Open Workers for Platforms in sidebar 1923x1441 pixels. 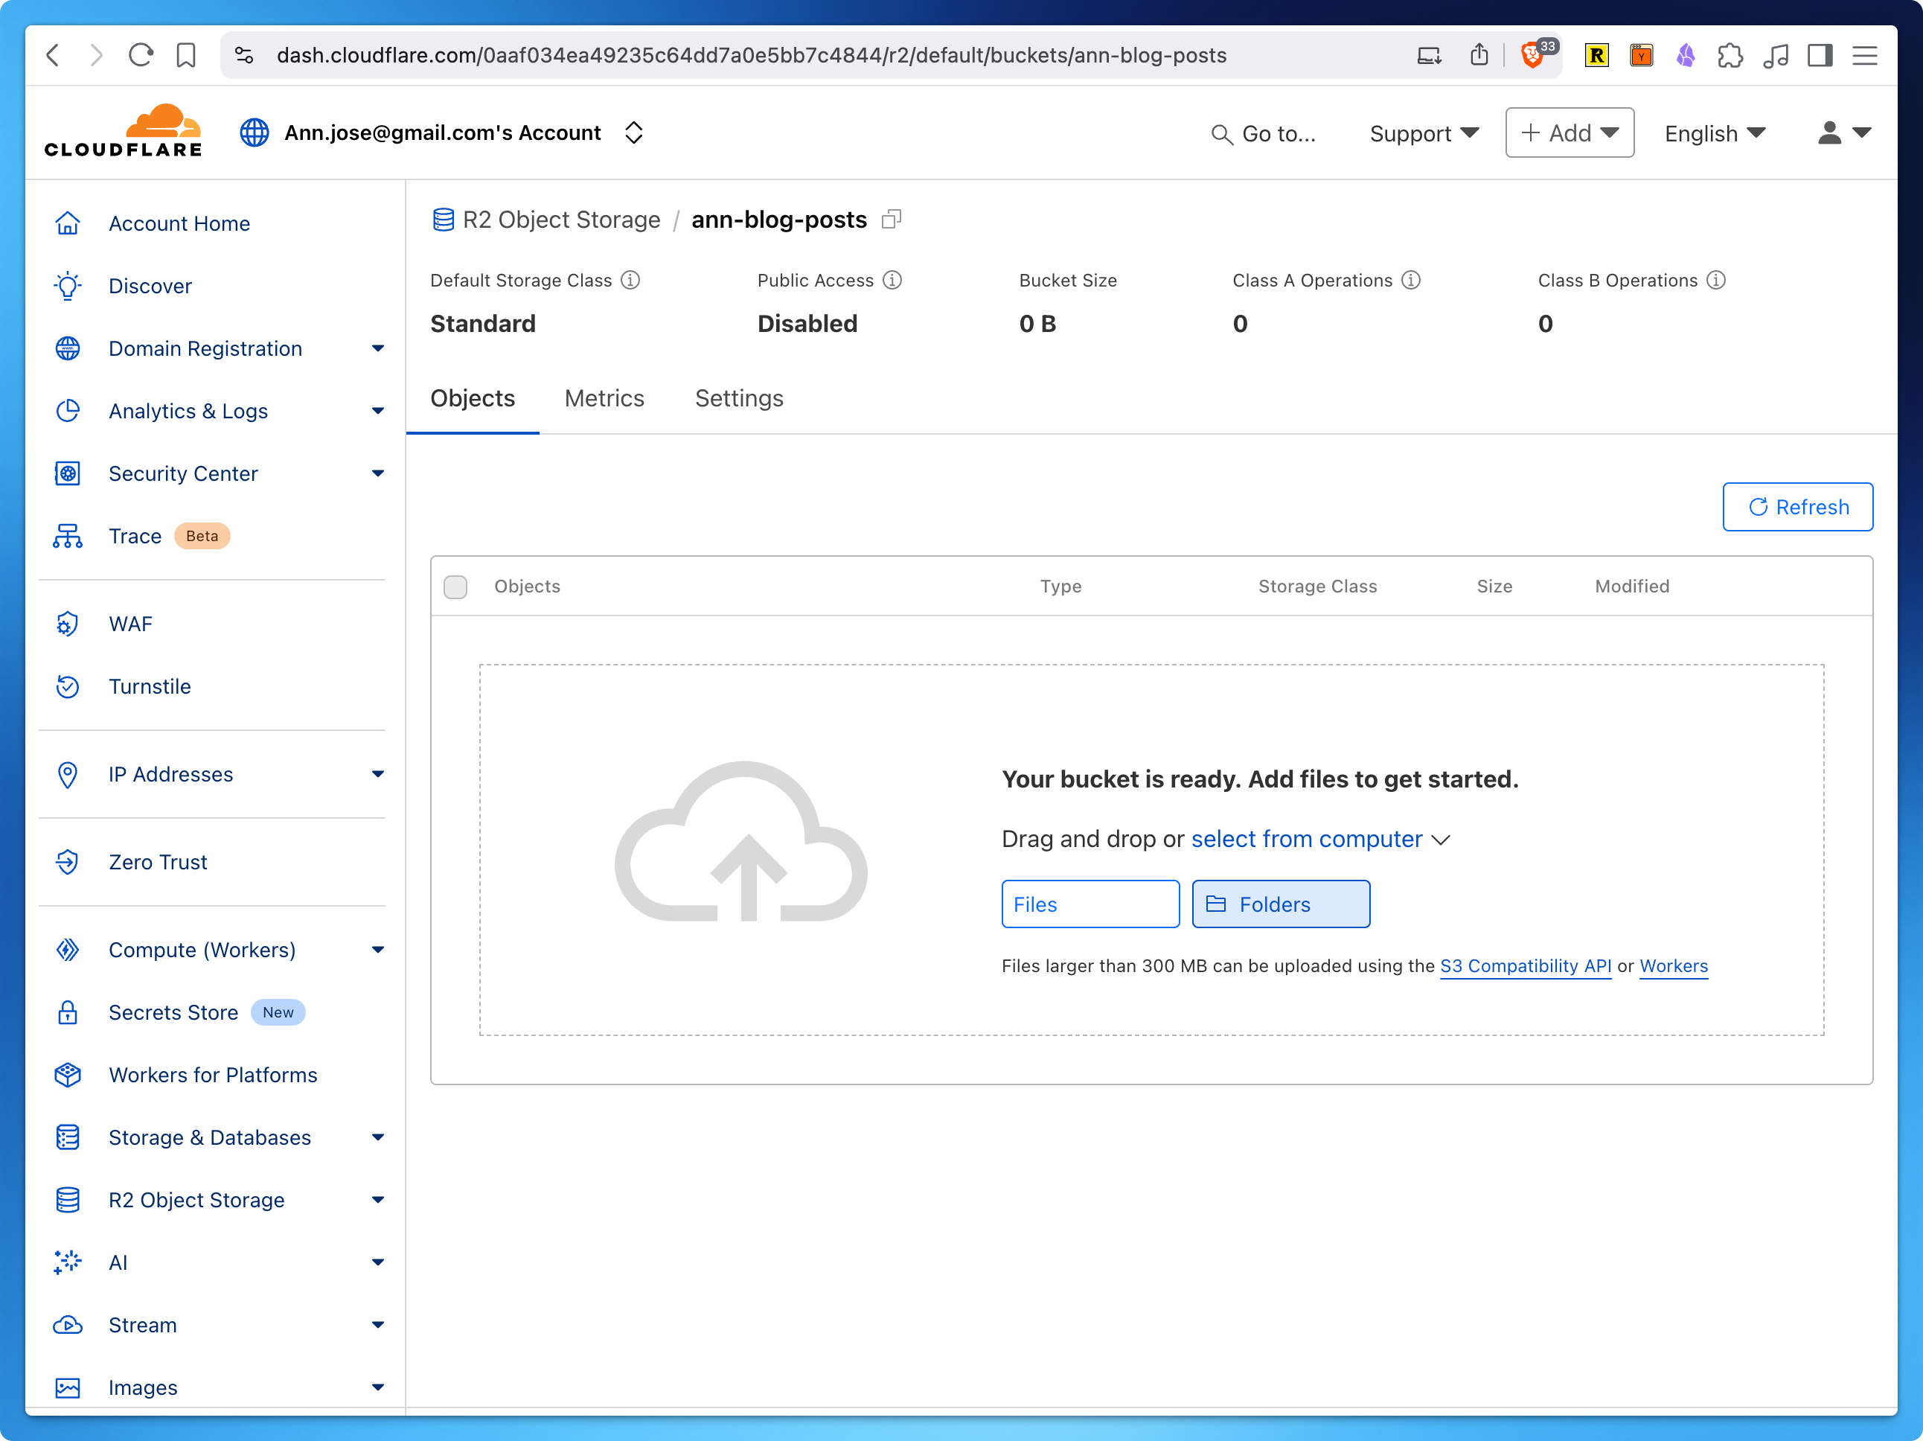pos(213,1075)
